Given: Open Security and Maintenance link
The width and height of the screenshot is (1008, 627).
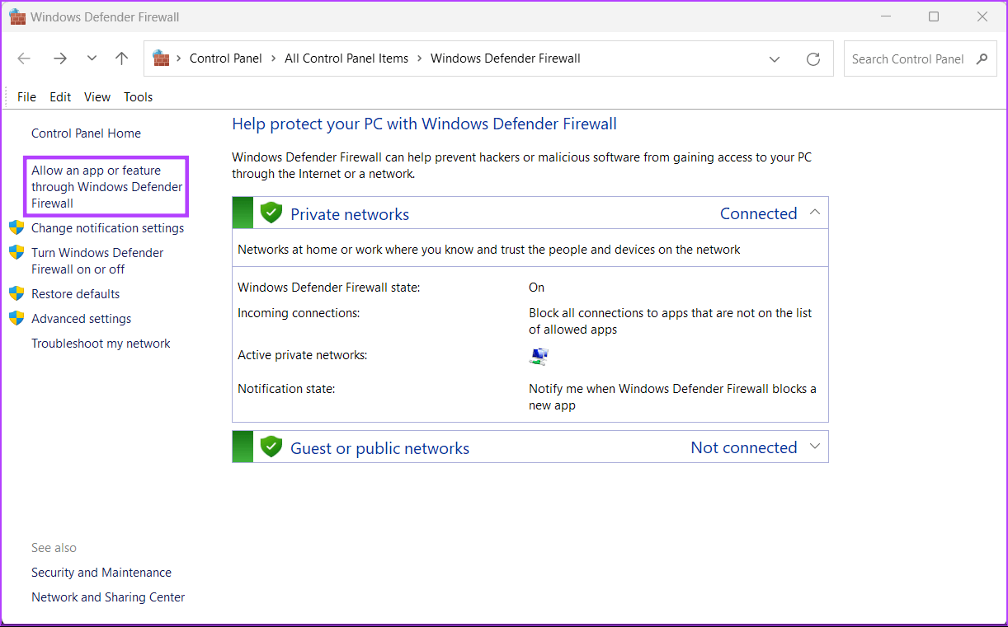Looking at the screenshot, I should point(101,573).
